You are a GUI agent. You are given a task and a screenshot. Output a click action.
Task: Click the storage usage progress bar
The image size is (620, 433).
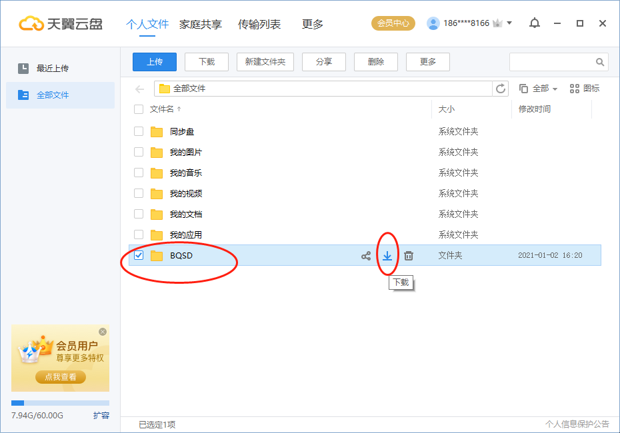click(60, 403)
